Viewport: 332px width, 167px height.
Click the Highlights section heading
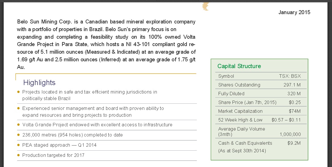pyautogui.click(x=39, y=83)
